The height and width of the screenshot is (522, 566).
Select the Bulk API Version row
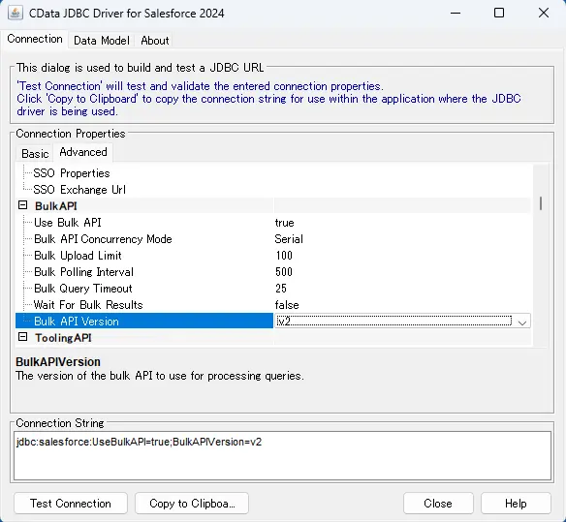coord(144,322)
